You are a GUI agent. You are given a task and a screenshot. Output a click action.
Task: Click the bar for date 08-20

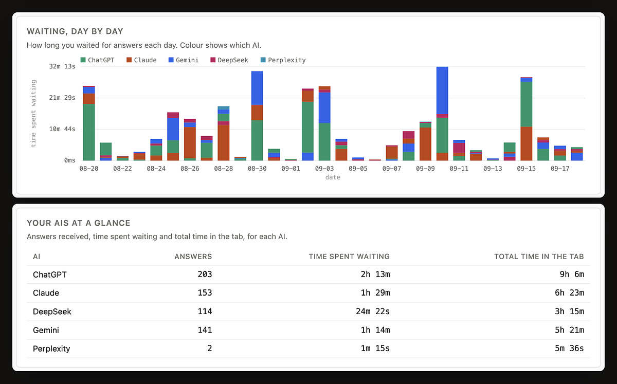point(89,123)
